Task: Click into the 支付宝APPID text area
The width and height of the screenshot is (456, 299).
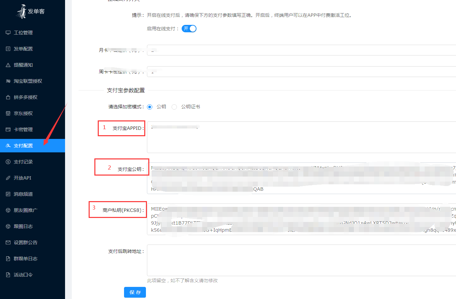Action: click(301, 137)
